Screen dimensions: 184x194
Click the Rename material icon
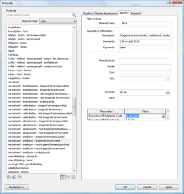pyautogui.click(x=14, y=177)
